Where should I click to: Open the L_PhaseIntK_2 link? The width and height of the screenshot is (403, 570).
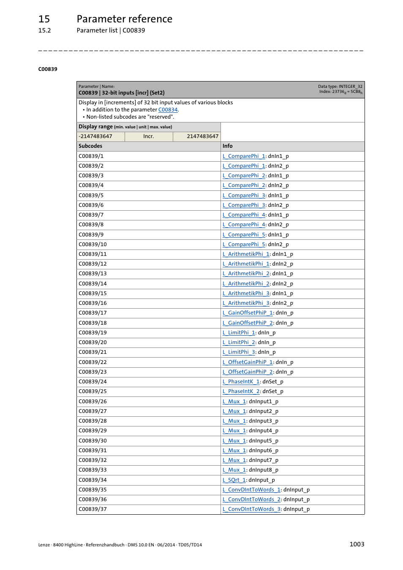tap(241, 391)
